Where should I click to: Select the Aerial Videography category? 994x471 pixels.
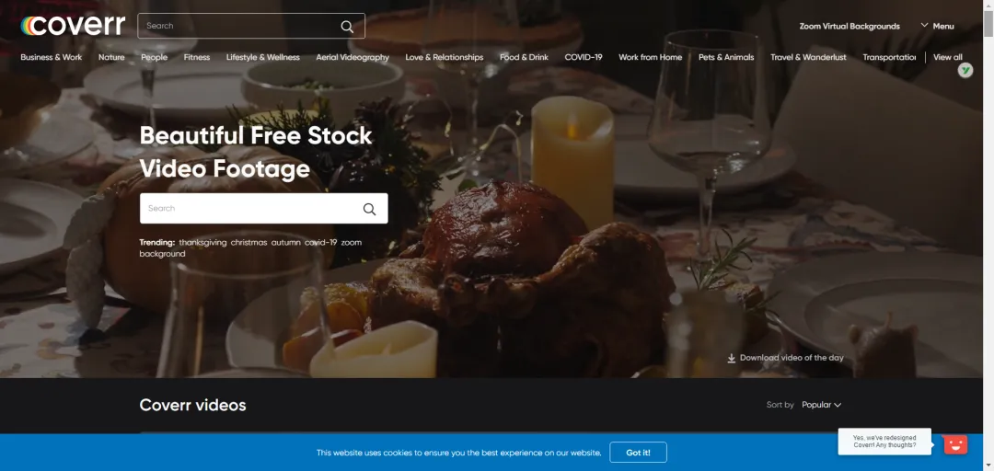pyautogui.click(x=353, y=57)
